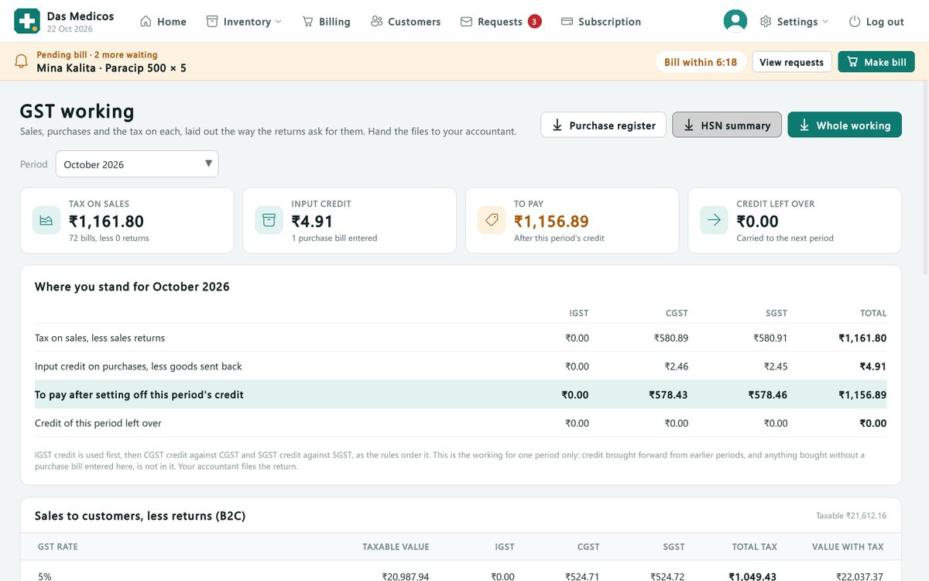Click the '1 purchase bill entered' note
The image size is (929, 581).
pyautogui.click(x=334, y=239)
